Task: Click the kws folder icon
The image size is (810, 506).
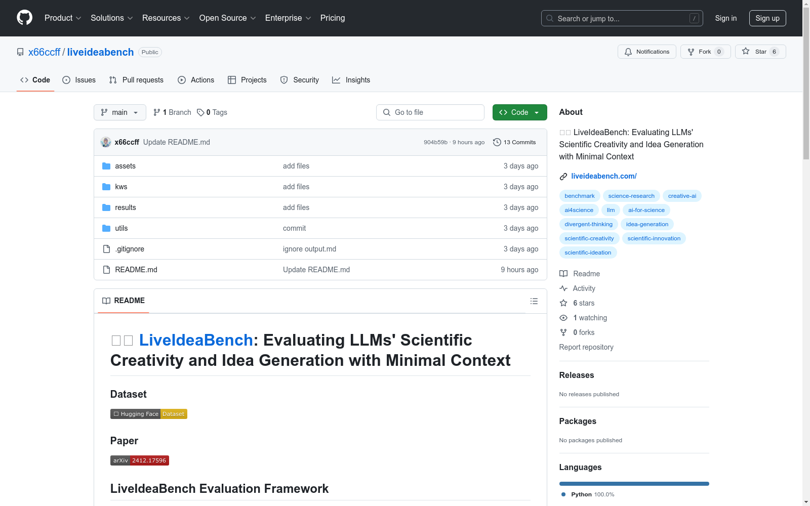Action: (x=106, y=187)
